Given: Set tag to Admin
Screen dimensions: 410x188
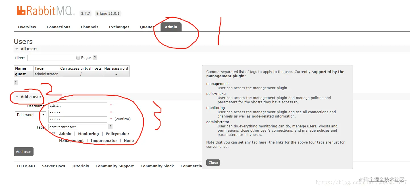Looking at the screenshot, I should click(65, 134).
